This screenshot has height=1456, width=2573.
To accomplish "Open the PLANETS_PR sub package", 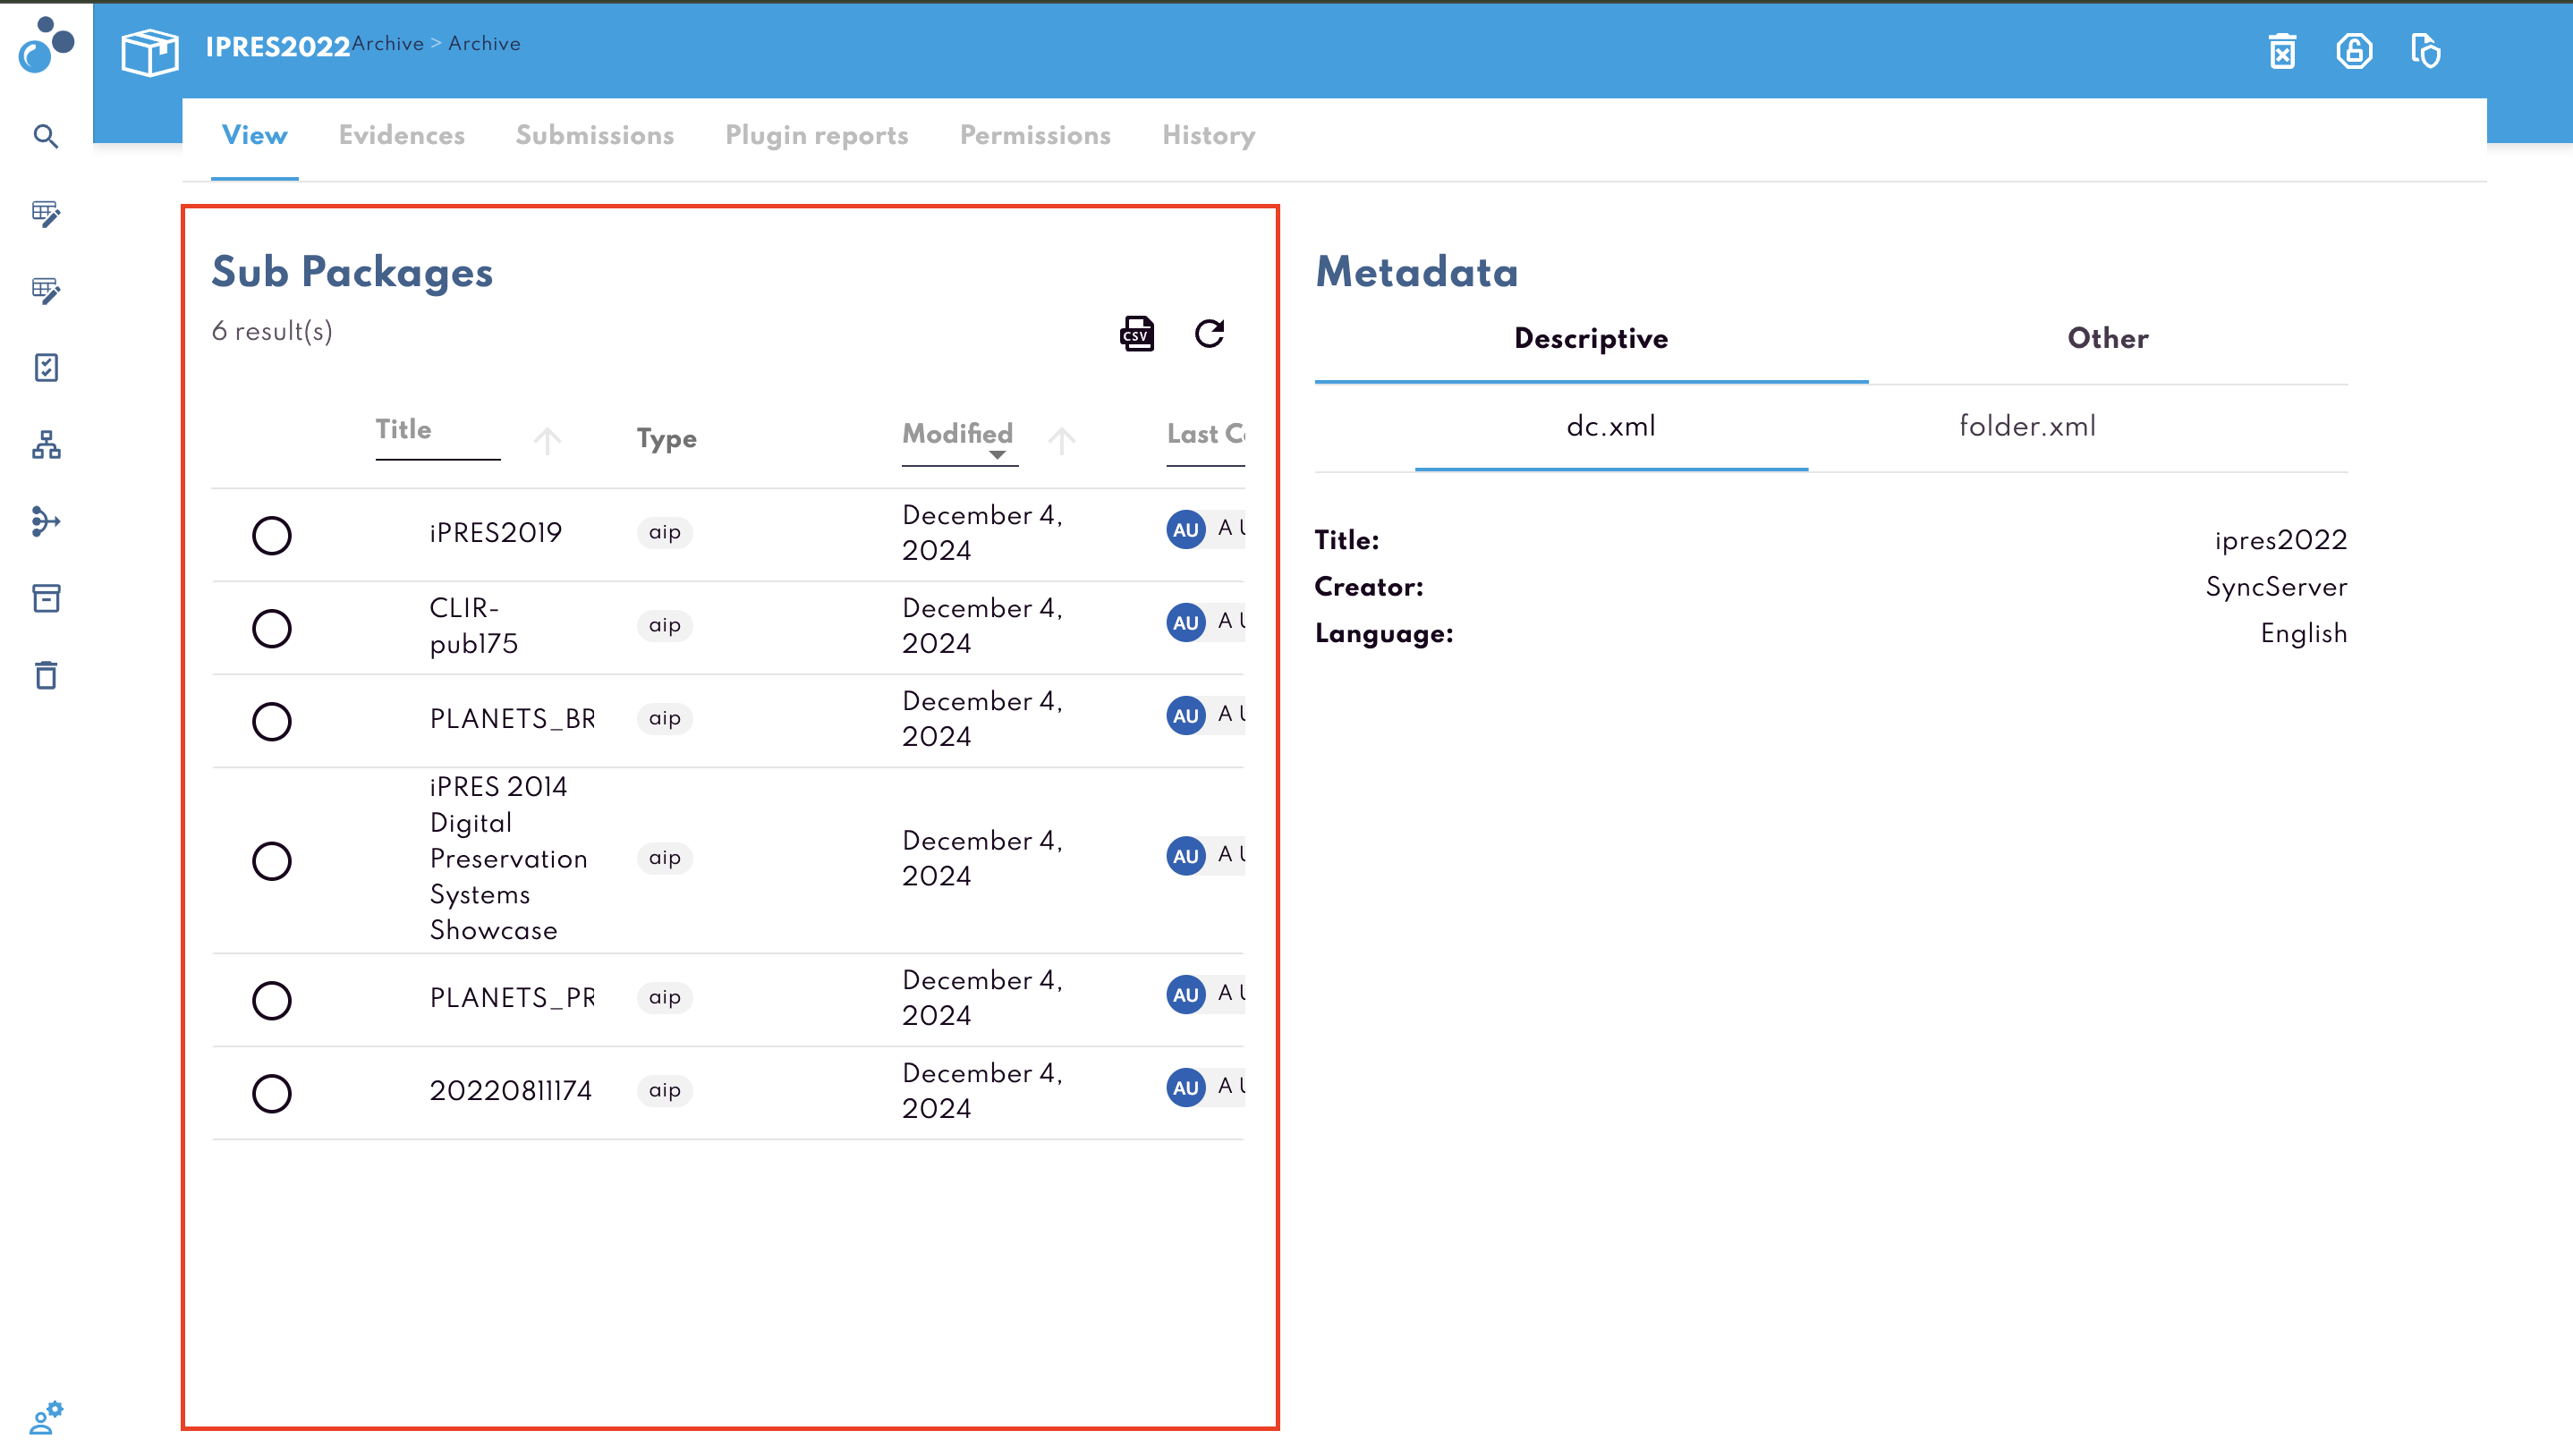I will [x=512, y=998].
